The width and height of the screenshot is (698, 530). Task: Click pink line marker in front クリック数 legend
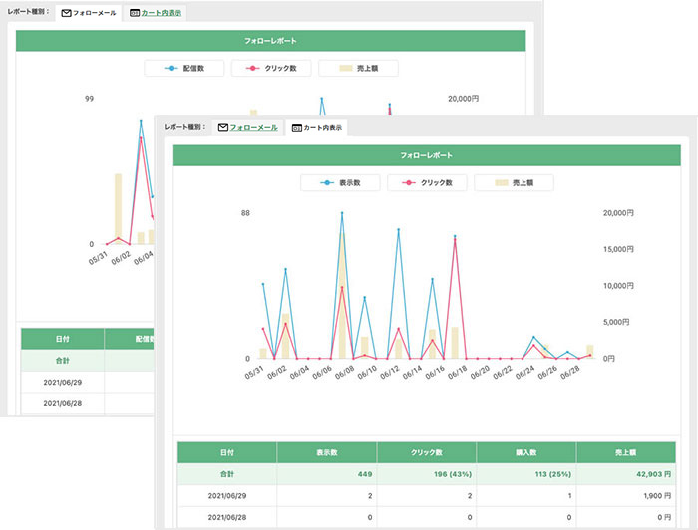[x=409, y=182]
